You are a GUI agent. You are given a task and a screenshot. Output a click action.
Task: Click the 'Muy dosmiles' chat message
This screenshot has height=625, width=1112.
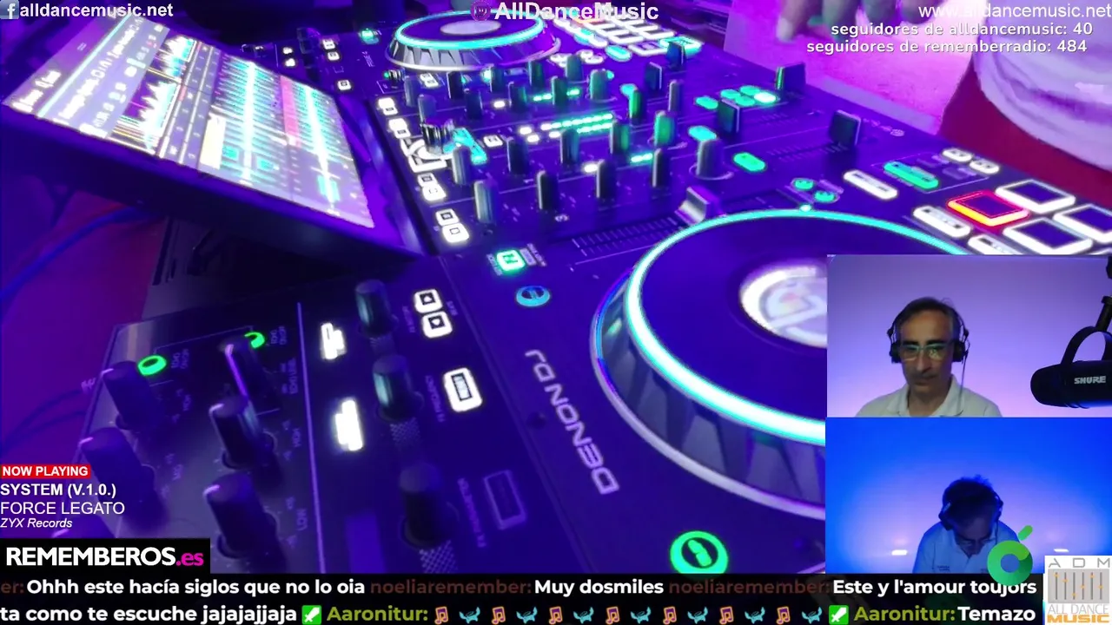pos(599,587)
